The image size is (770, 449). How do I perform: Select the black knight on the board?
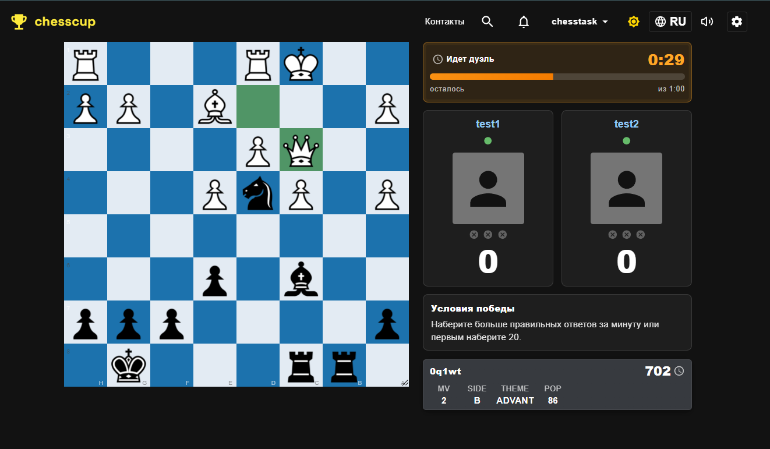click(x=257, y=193)
